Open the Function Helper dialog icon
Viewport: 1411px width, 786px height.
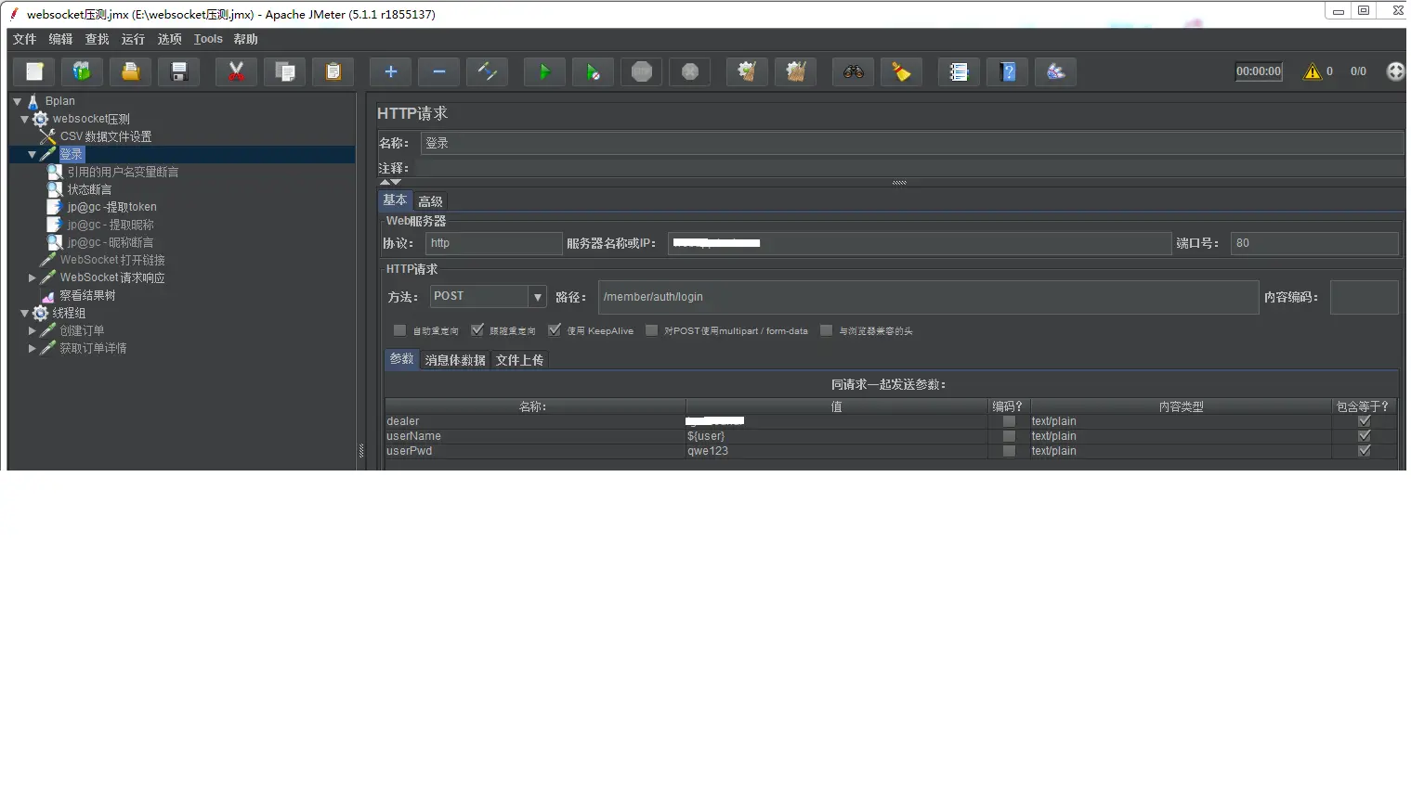[960, 71]
